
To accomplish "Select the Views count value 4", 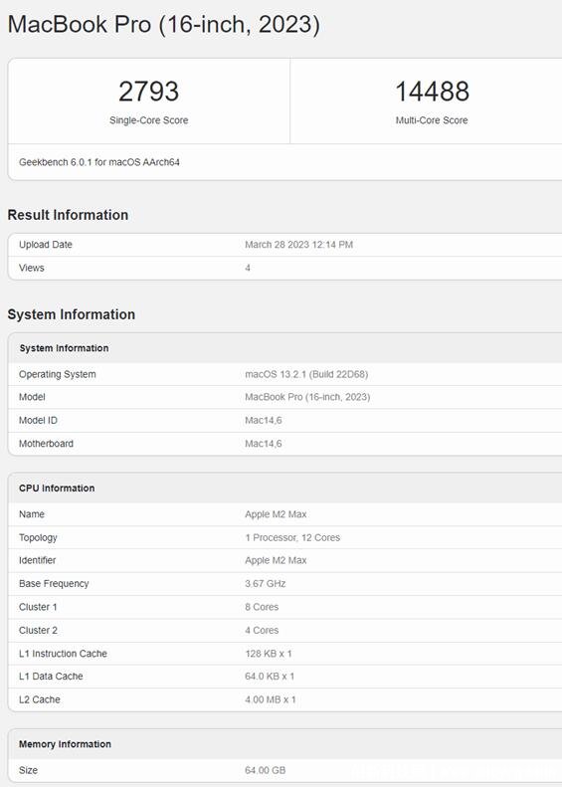I will (x=248, y=268).
